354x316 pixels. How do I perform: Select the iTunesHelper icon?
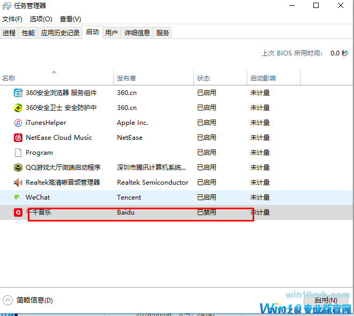click(18, 123)
